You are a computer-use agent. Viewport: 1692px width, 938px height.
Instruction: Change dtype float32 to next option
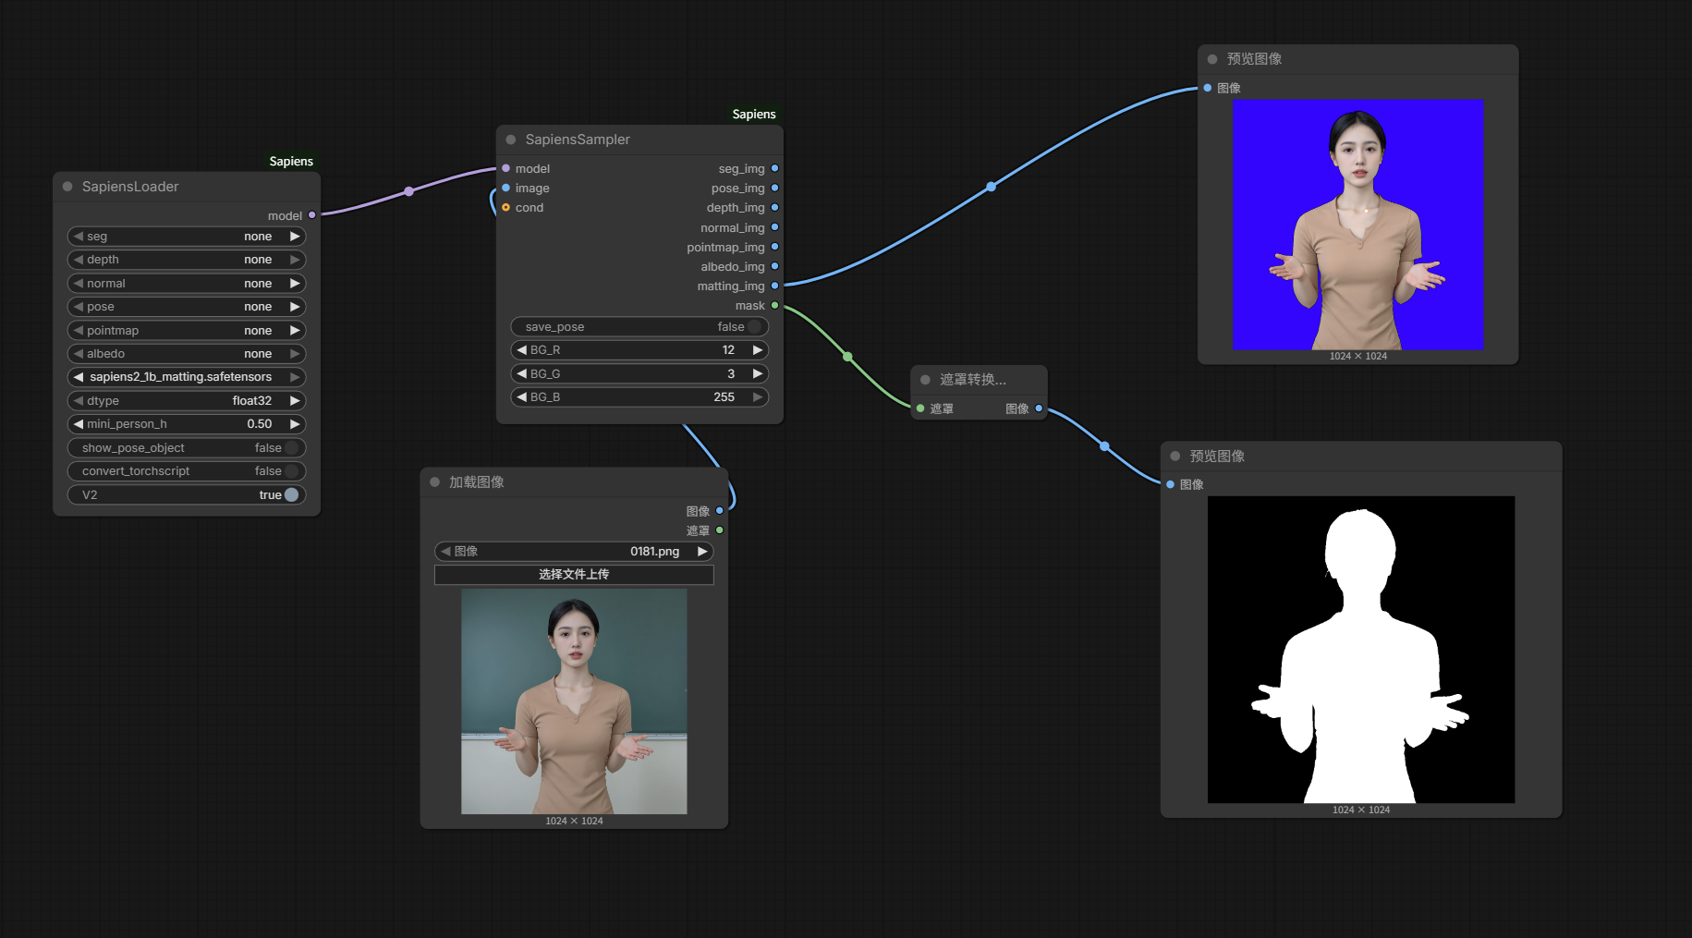point(295,401)
